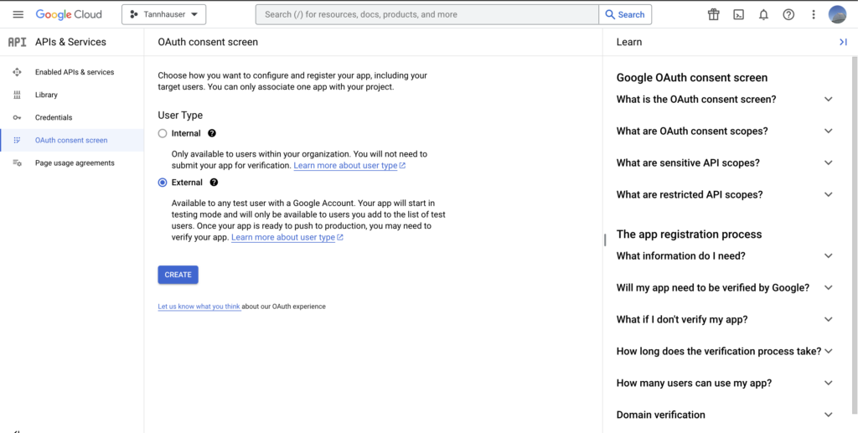Click the blue CREATE button

click(x=178, y=275)
